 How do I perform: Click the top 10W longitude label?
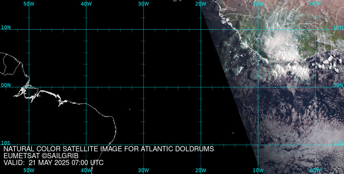pos(258,4)
